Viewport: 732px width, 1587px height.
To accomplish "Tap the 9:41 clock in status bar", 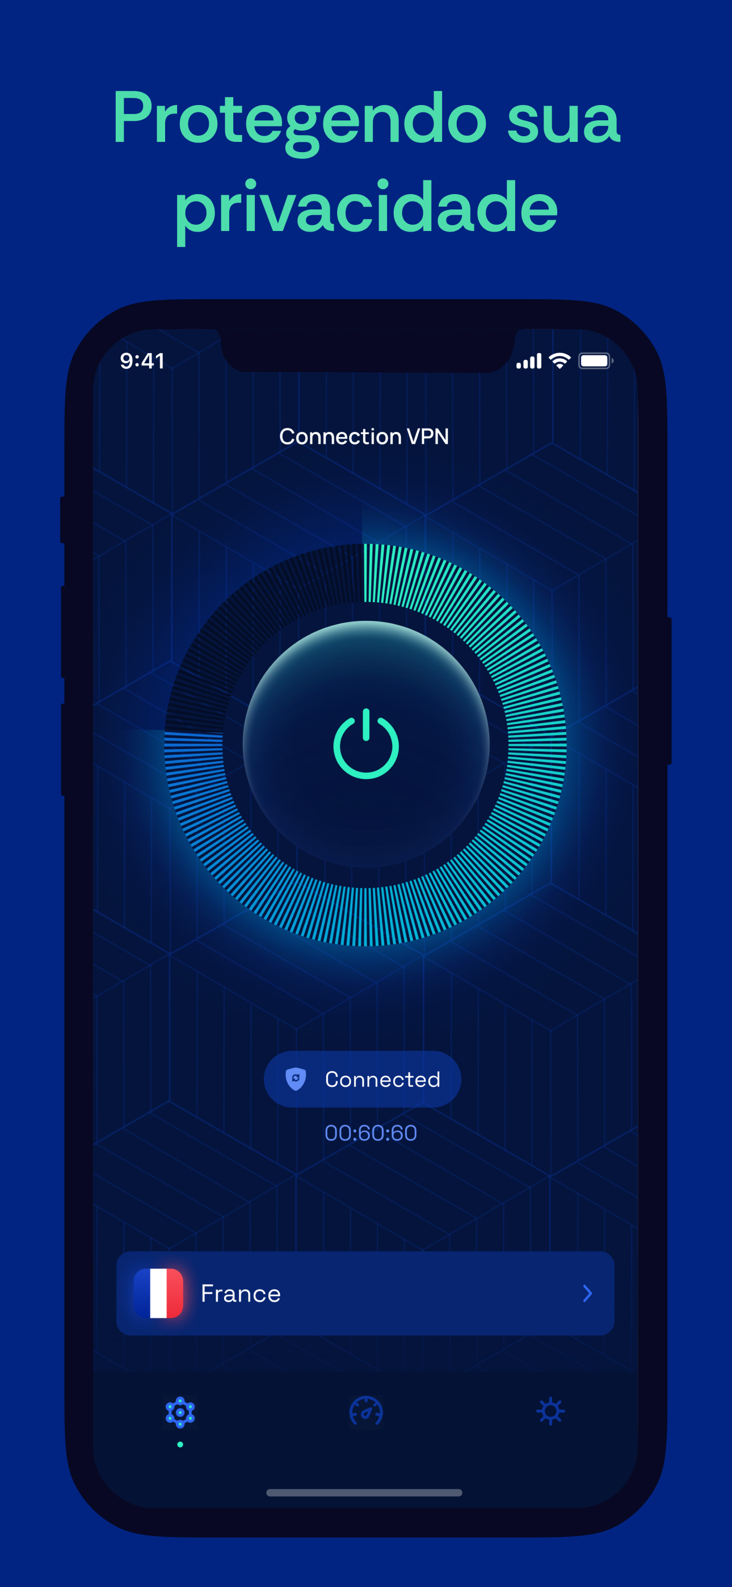I will tap(142, 361).
